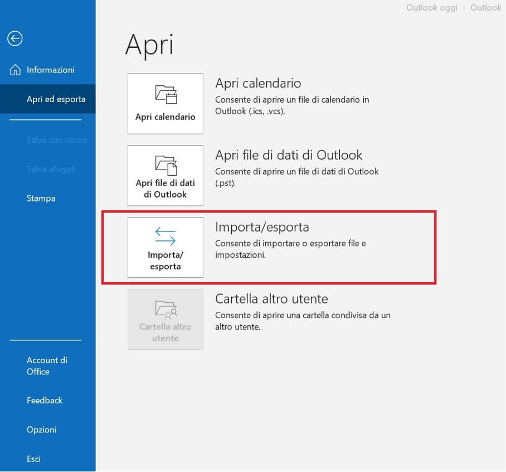506x472 pixels.
Task: Click description 'Consente di importare o esportare'
Action: tap(290, 249)
